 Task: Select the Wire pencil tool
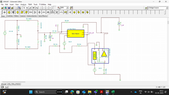(x=30, y=8)
